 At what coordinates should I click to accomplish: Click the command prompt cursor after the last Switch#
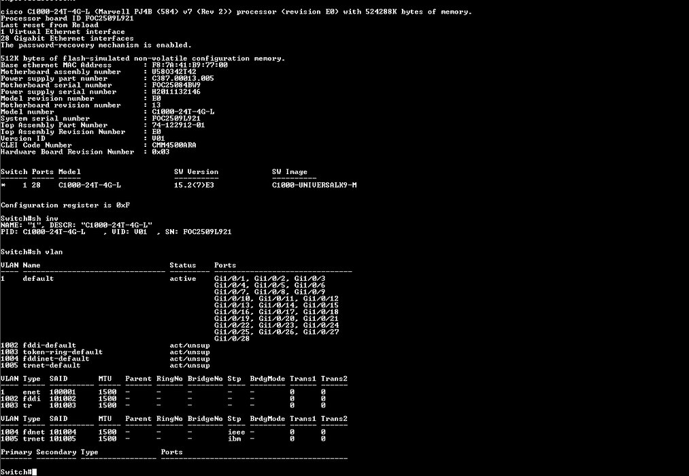tap(34, 472)
